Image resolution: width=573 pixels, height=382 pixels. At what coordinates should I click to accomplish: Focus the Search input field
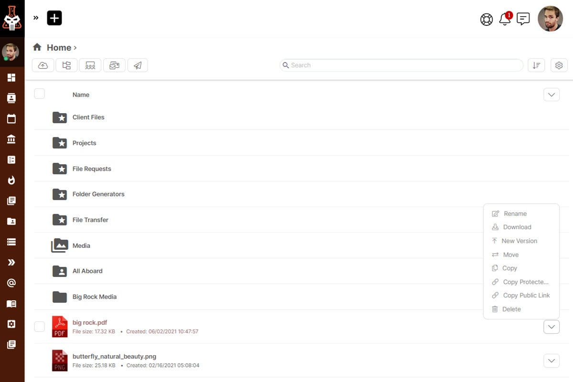pyautogui.click(x=402, y=65)
